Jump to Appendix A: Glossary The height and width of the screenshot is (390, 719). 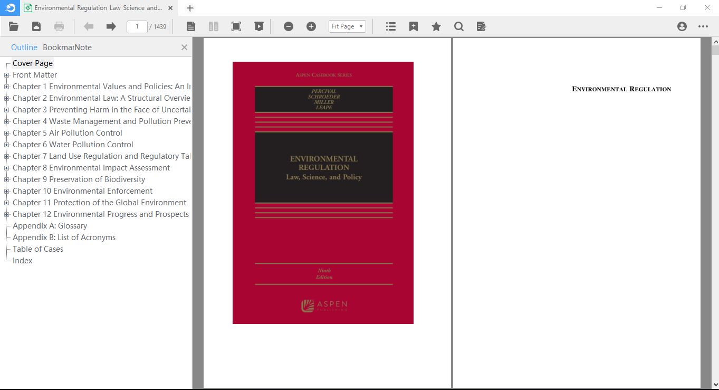coord(50,226)
